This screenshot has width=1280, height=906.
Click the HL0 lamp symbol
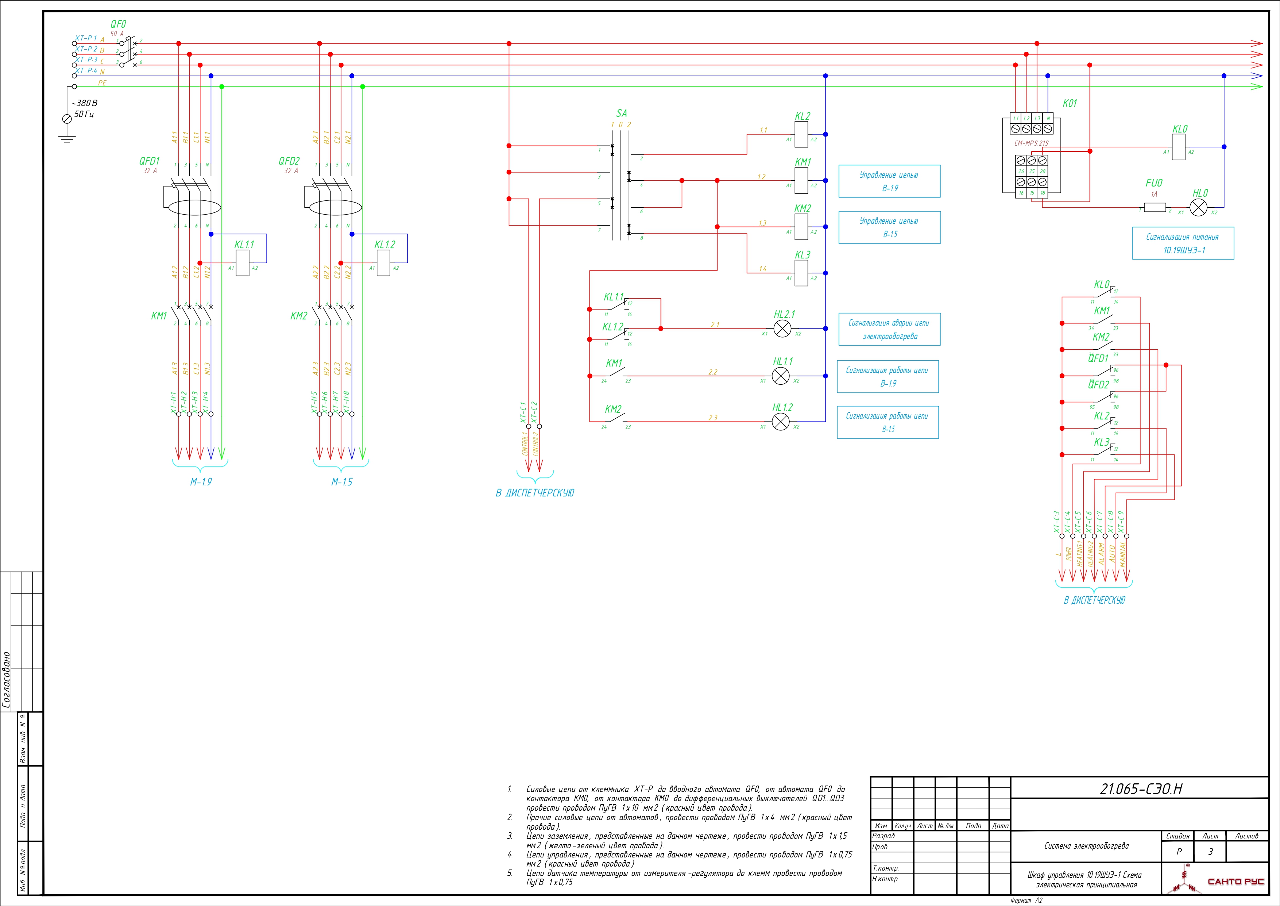pyautogui.click(x=1198, y=208)
